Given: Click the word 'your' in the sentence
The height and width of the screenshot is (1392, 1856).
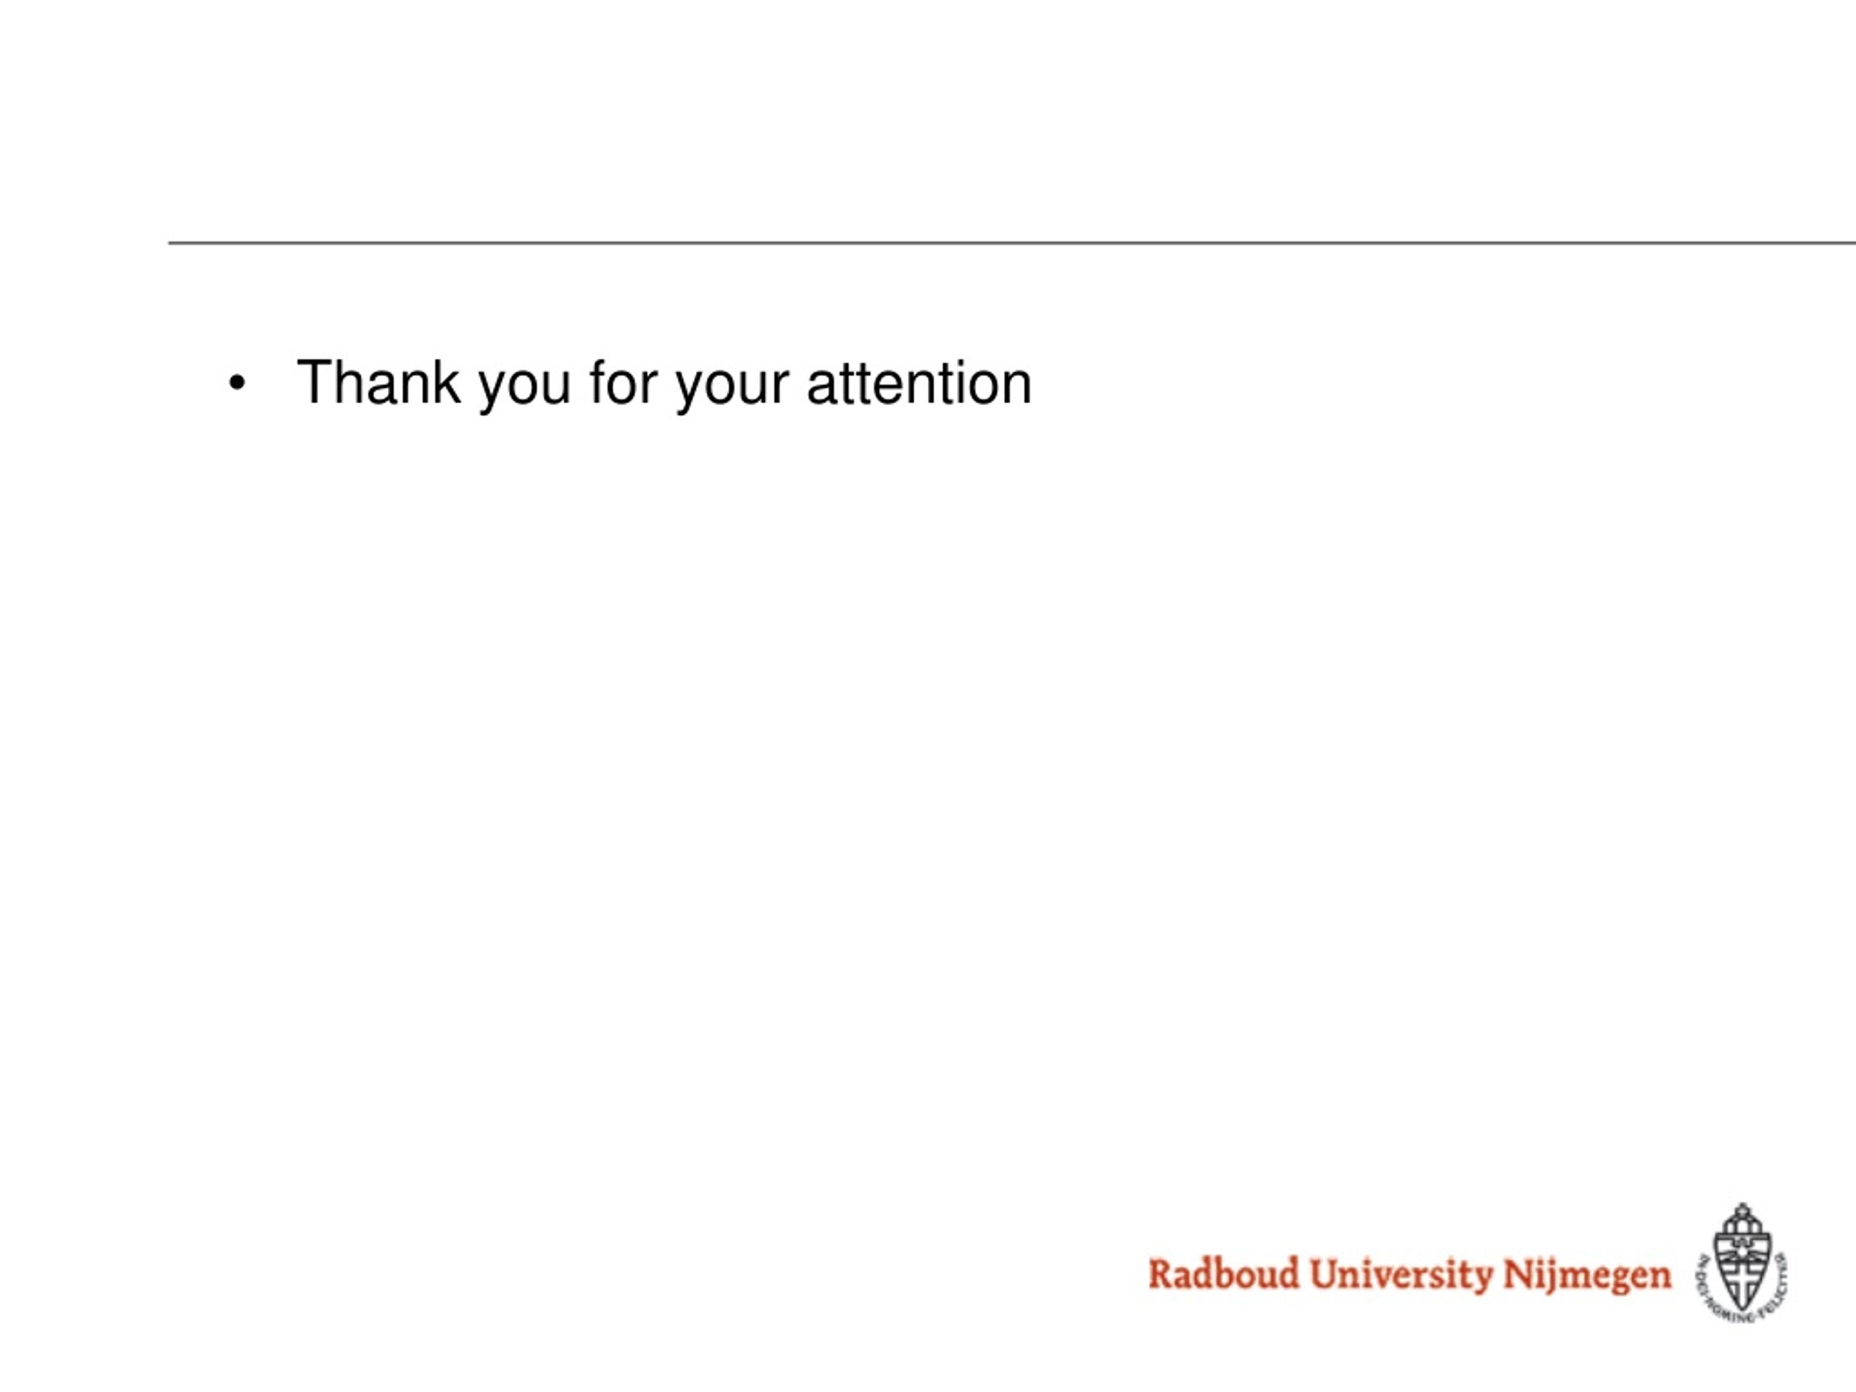Looking at the screenshot, I should (732, 389).
